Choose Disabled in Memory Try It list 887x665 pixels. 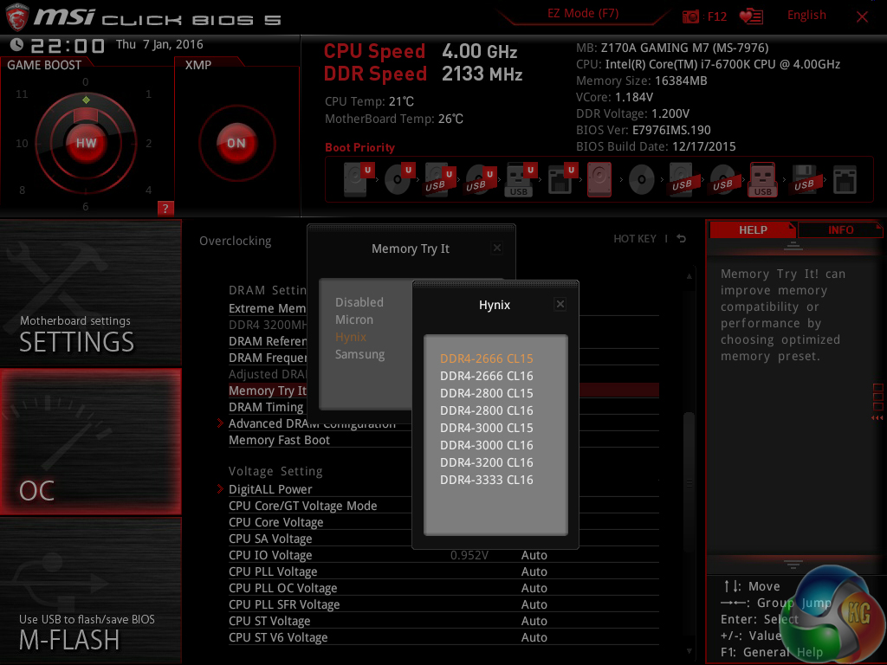(x=359, y=302)
